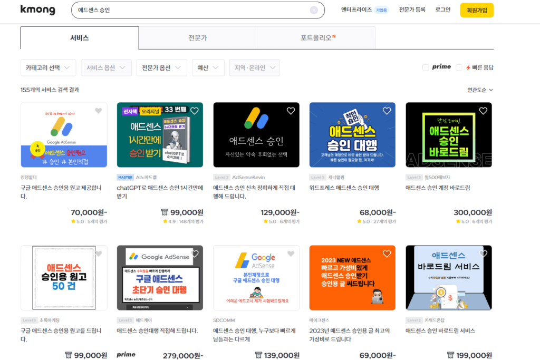Viewport: 540px width, 360px height.
Task: Open the Google AdSense 승인원고 thumbnail
Action: tap(64, 135)
